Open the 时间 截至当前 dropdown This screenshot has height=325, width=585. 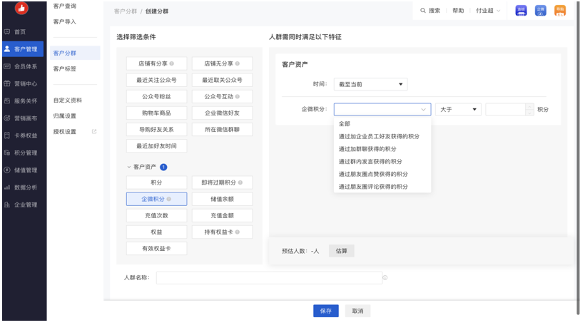(370, 84)
